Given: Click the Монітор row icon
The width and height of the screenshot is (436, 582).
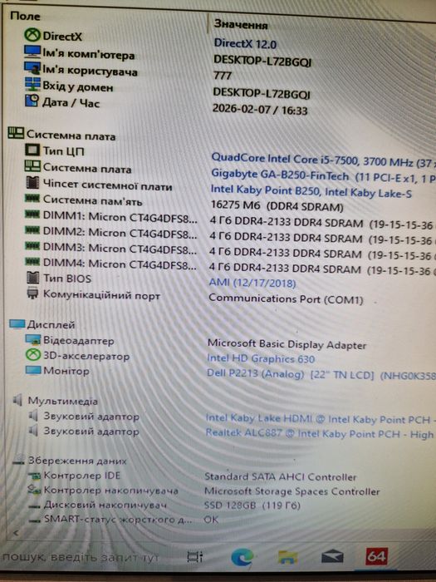Looking at the screenshot, I should [x=33, y=370].
